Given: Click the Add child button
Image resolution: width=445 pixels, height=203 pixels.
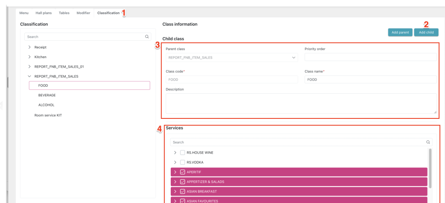Looking at the screenshot, I should 426,33.
